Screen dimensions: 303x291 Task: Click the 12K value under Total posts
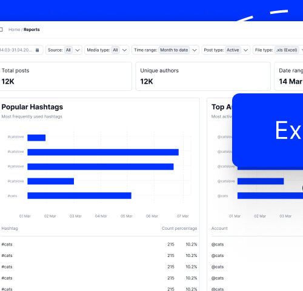coord(8,81)
